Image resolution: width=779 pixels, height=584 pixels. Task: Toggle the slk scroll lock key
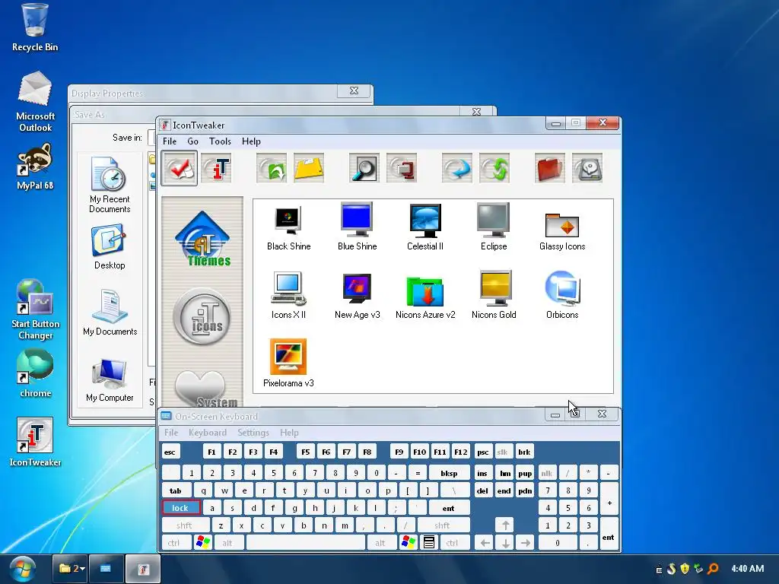click(503, 452)
